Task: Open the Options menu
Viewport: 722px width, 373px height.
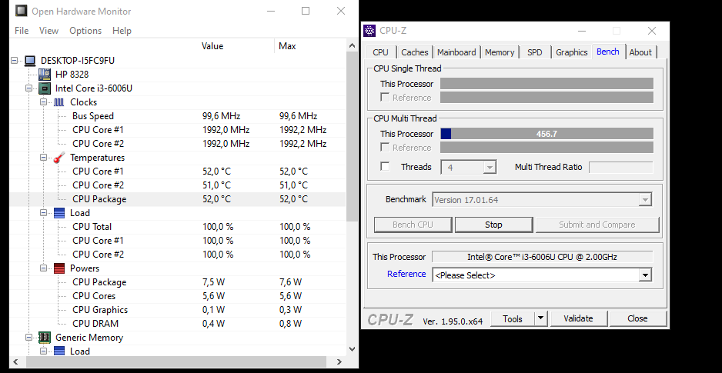Action: [85, 31]
